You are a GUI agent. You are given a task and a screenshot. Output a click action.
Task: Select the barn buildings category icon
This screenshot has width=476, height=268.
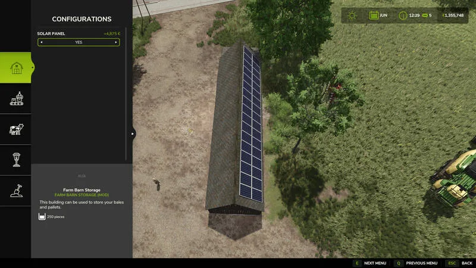click(17, 68)
